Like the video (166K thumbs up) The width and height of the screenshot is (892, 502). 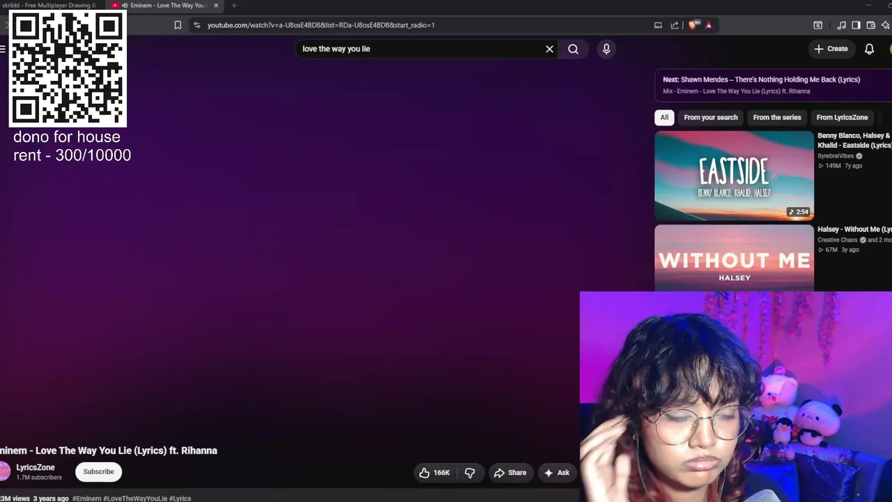(434, 473)
